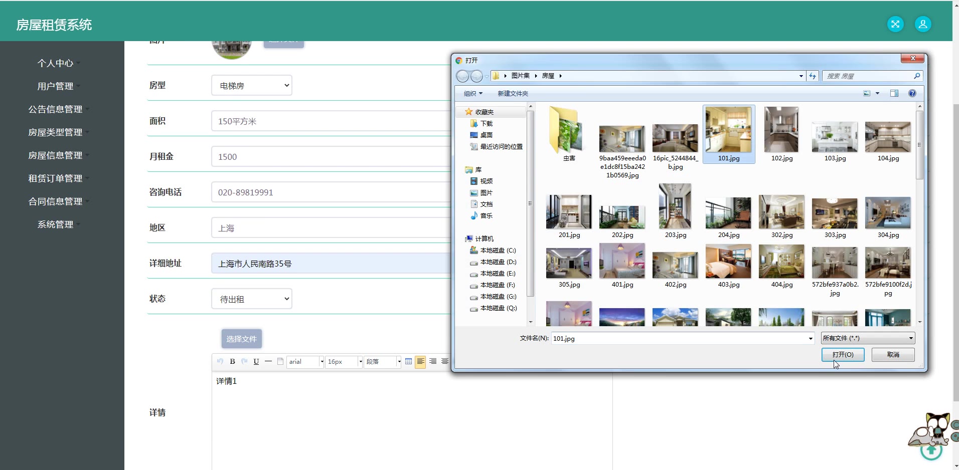This screenshot has width=959, height=470.
Task: Click the 打开(O) button
Action: coord(843,355)
